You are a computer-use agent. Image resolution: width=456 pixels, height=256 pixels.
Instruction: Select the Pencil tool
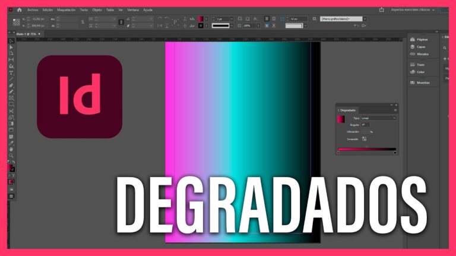tap(11, 92)
